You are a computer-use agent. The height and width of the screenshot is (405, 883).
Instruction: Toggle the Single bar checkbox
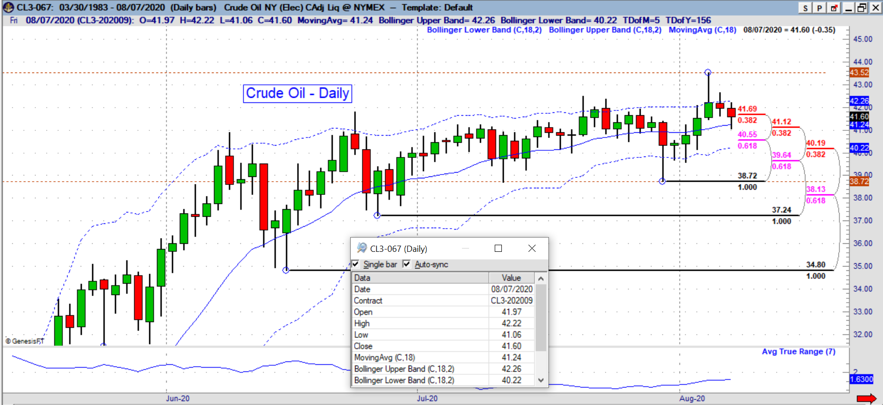pyautogui.click(x=355, y=264)
